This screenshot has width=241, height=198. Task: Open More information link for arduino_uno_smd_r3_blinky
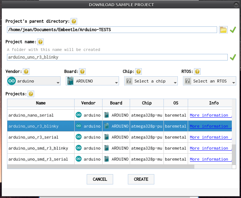click(x=211, y=148)
